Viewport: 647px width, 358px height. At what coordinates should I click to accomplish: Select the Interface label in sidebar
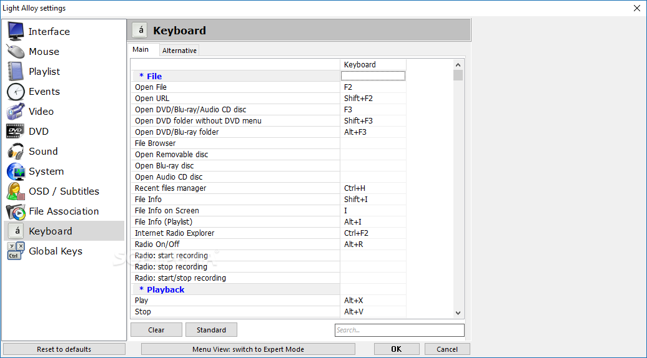pyautogui.click(x=49, y=31)
